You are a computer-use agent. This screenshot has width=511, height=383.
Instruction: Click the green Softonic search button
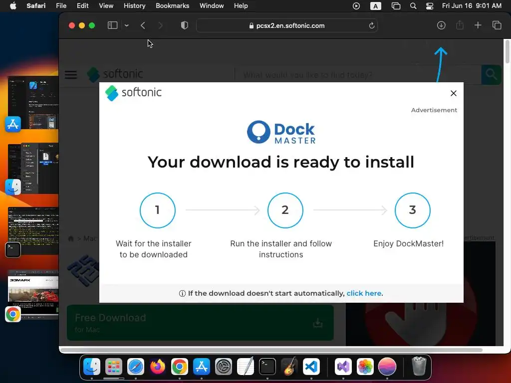491,75
